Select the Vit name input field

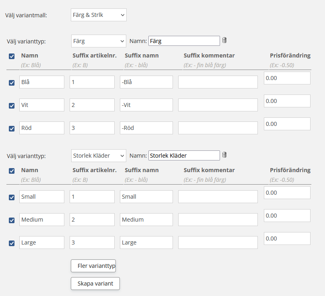[x=42, y=105]
